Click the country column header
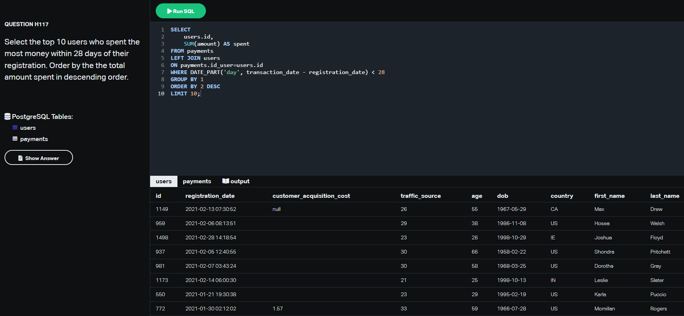 pos(562,196)
